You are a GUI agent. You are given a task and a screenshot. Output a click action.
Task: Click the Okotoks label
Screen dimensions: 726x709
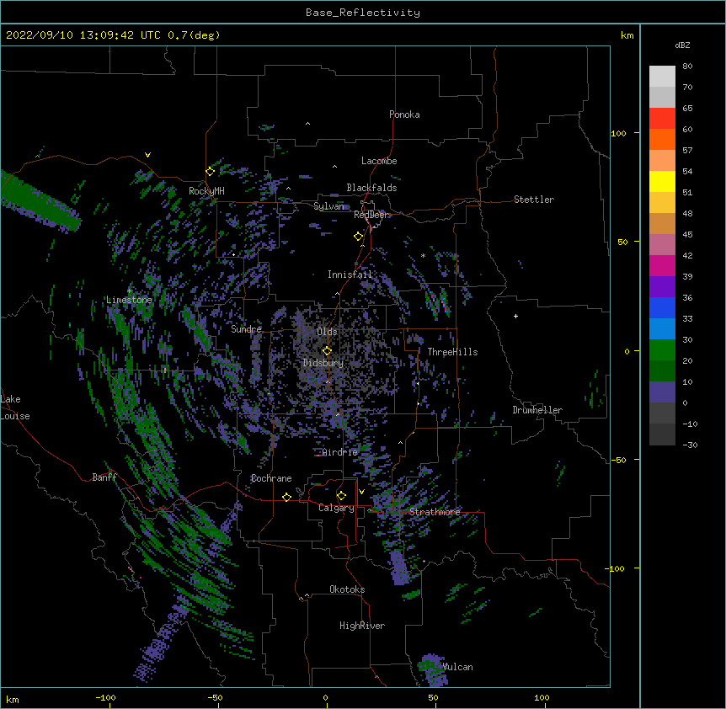tap(347, 589)
